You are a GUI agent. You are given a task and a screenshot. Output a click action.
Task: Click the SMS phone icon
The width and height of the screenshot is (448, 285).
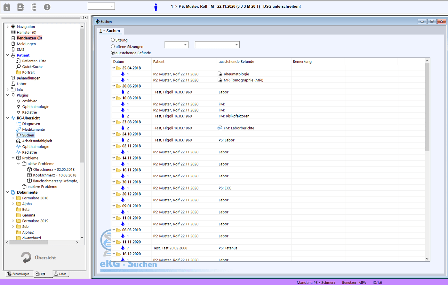13,50
